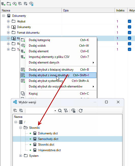Click the search text field in Wybór wersji
This screenshot has width=135, height=166.
40,111
